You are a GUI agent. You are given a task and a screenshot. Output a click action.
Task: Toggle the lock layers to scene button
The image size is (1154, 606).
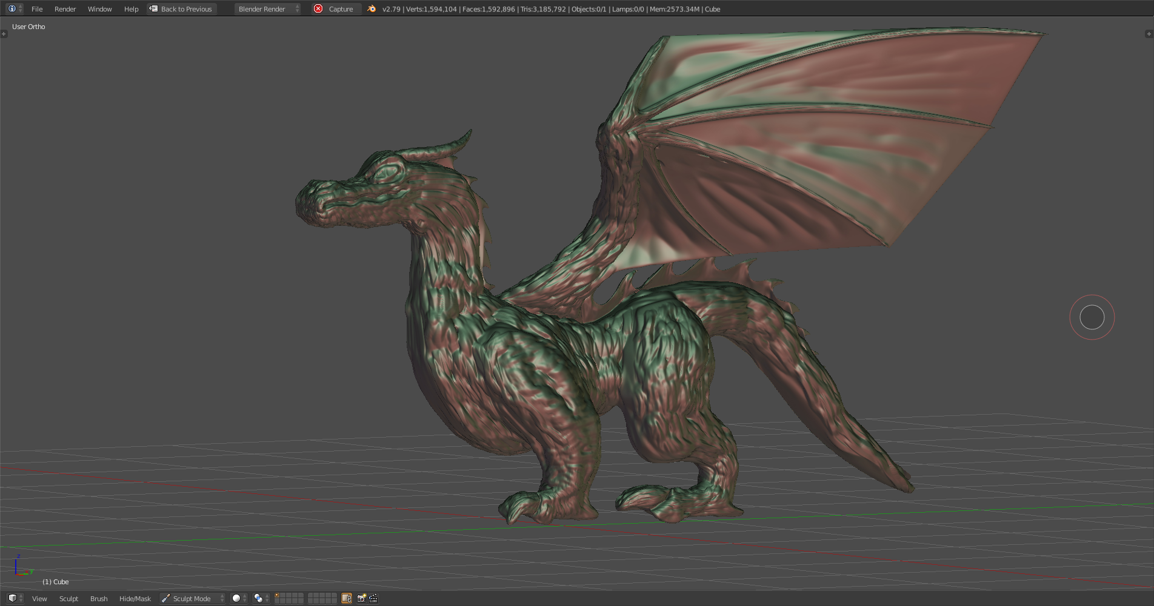(x=347, y=599)
